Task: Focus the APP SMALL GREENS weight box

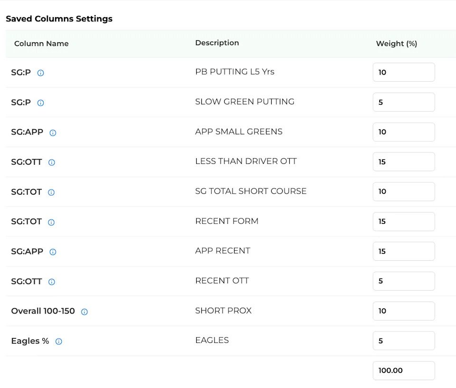Action: click(403, 132)
